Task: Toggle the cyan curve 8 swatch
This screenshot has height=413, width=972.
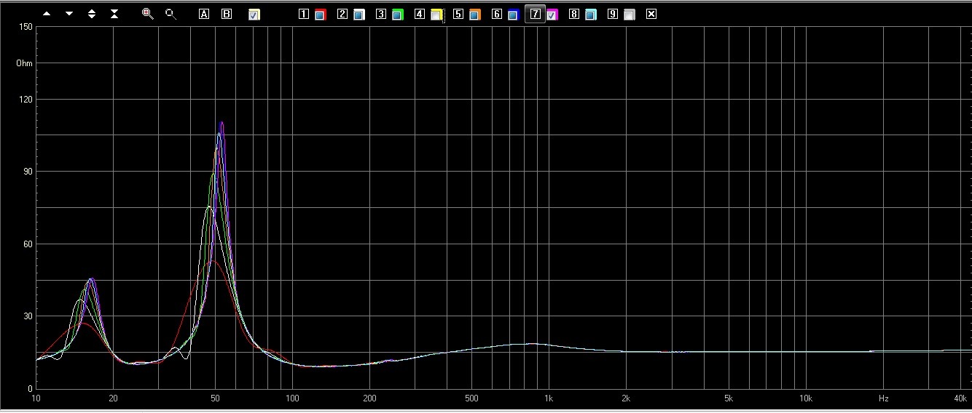Action: [x=590, y=15]
